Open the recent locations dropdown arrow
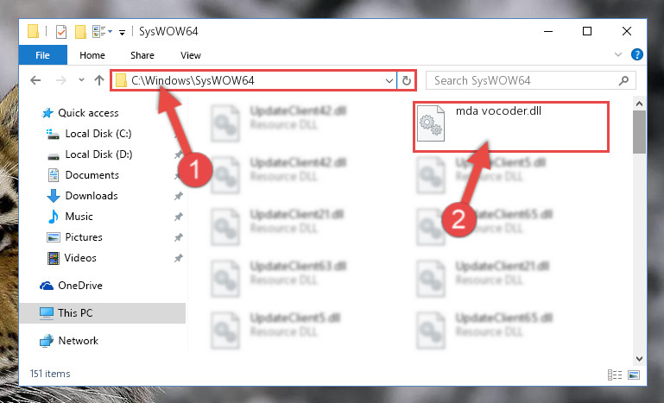 pyautogui.click(x=81, y=79)
